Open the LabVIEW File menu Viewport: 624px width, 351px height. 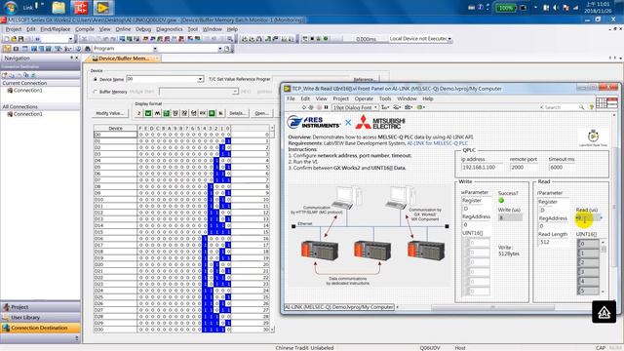click(x=291, y=98)
